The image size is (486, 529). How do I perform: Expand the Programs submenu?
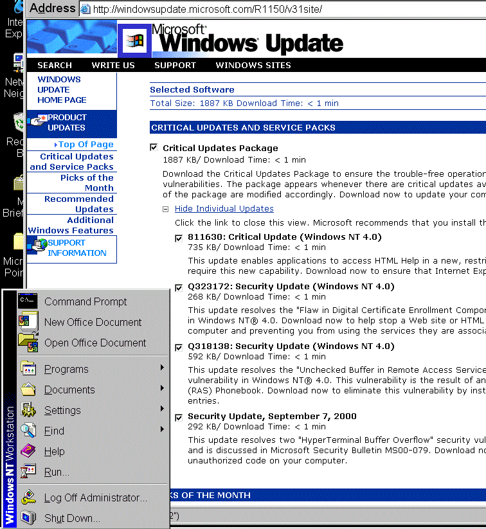(66, 369)
